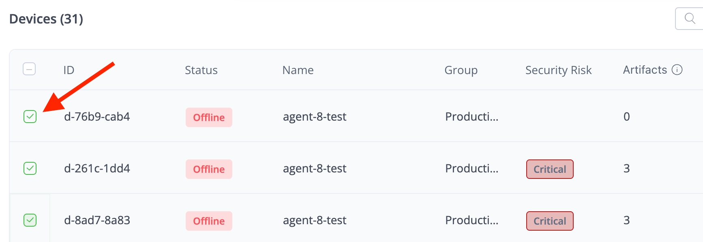Sort by the Artifacts column header
The image size is (703, 242).
click(x=645, y=70)
